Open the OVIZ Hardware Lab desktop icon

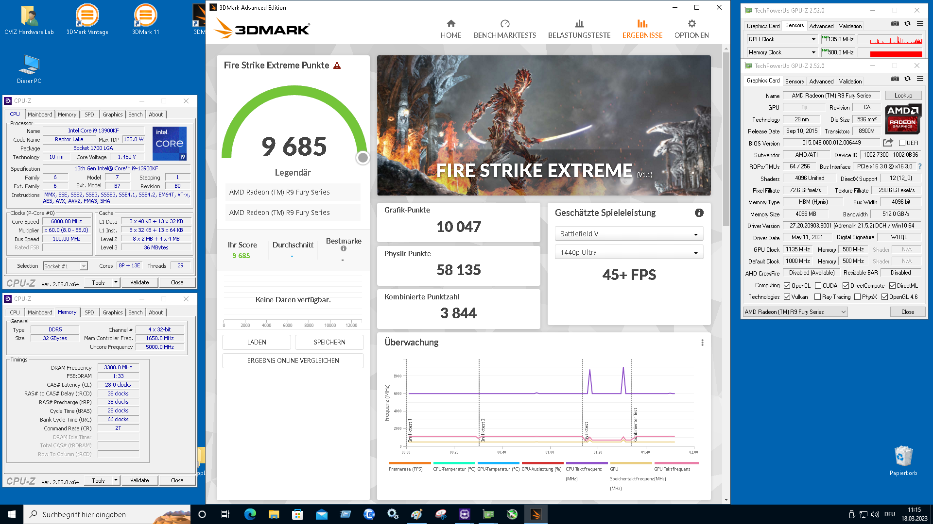(29, 20)
